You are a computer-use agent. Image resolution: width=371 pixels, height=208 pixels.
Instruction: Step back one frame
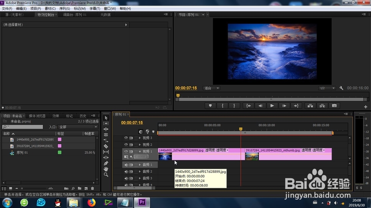[260, 106]
